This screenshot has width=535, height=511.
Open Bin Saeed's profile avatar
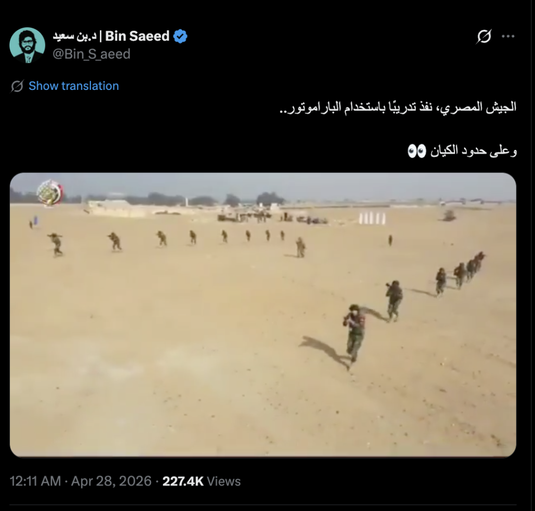27,45
